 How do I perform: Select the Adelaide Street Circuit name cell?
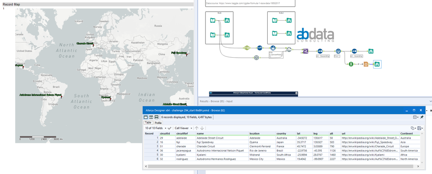222,138
